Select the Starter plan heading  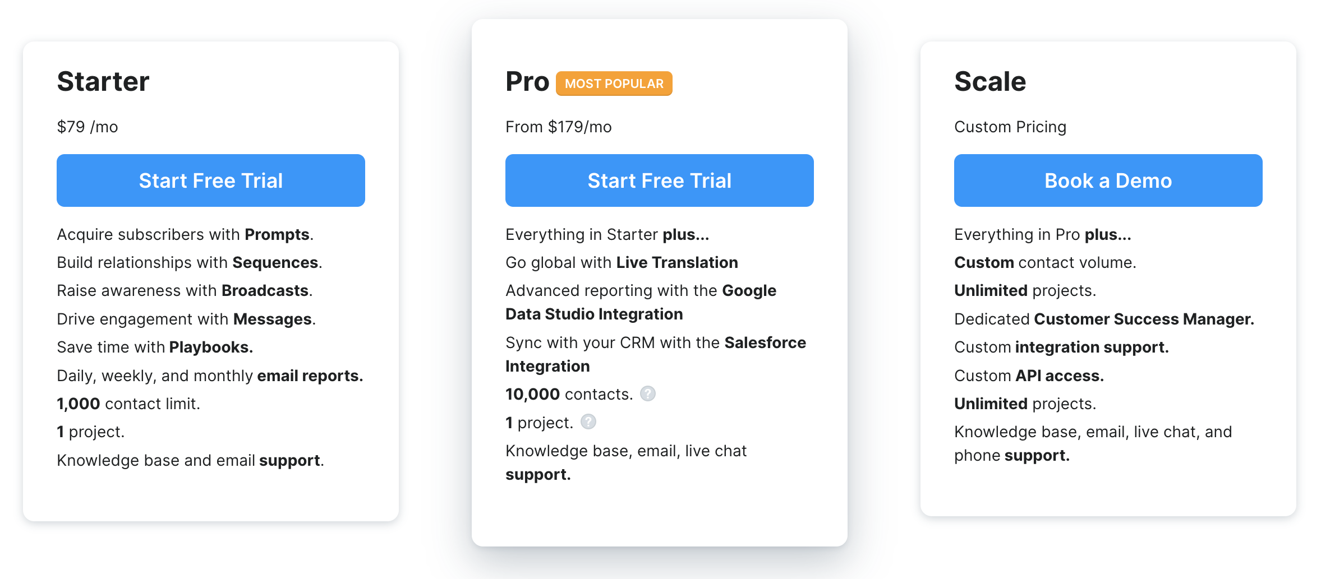[103, 82]
